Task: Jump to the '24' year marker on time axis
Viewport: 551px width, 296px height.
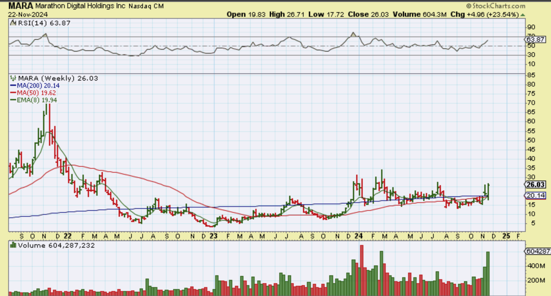Action: 359,236
